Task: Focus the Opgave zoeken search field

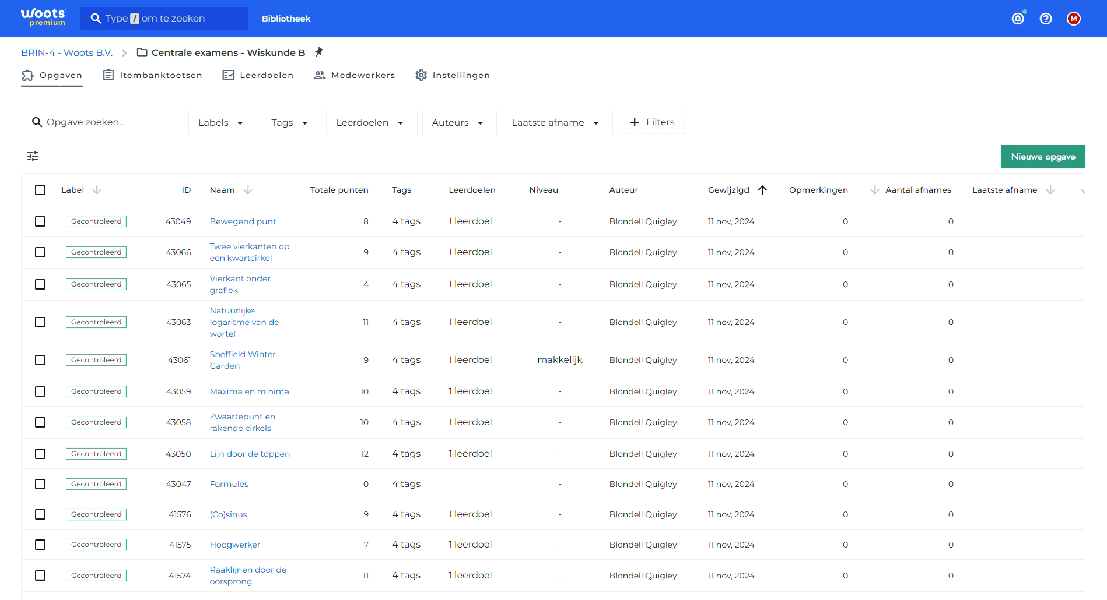Action: coord(105,122)
